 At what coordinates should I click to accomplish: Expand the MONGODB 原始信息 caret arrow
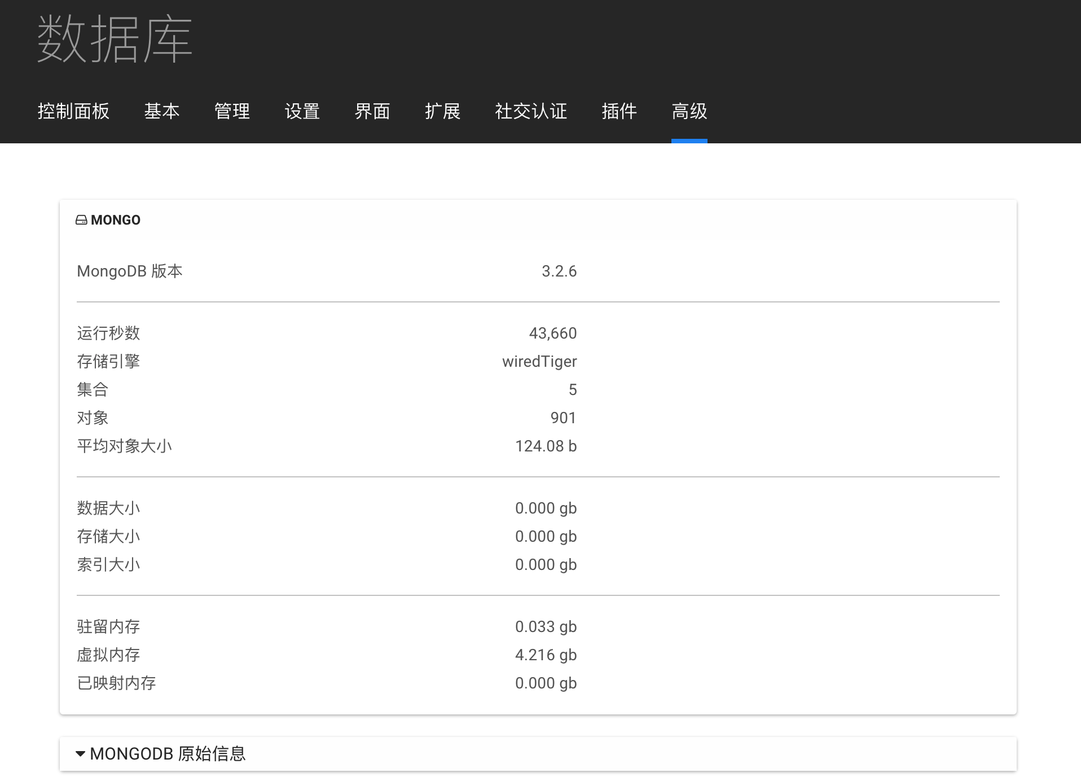pos(80,754)
